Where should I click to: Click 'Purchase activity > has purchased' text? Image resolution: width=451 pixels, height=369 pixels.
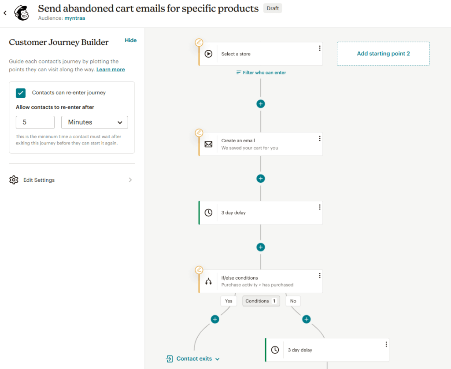pyautogui.click(x=257, y=285)
